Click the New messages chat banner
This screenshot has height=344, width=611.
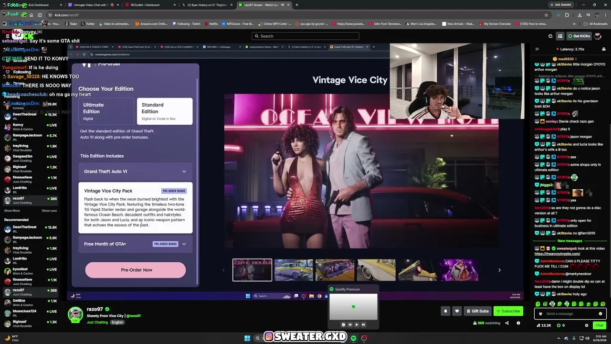click(x=571, y=241)
